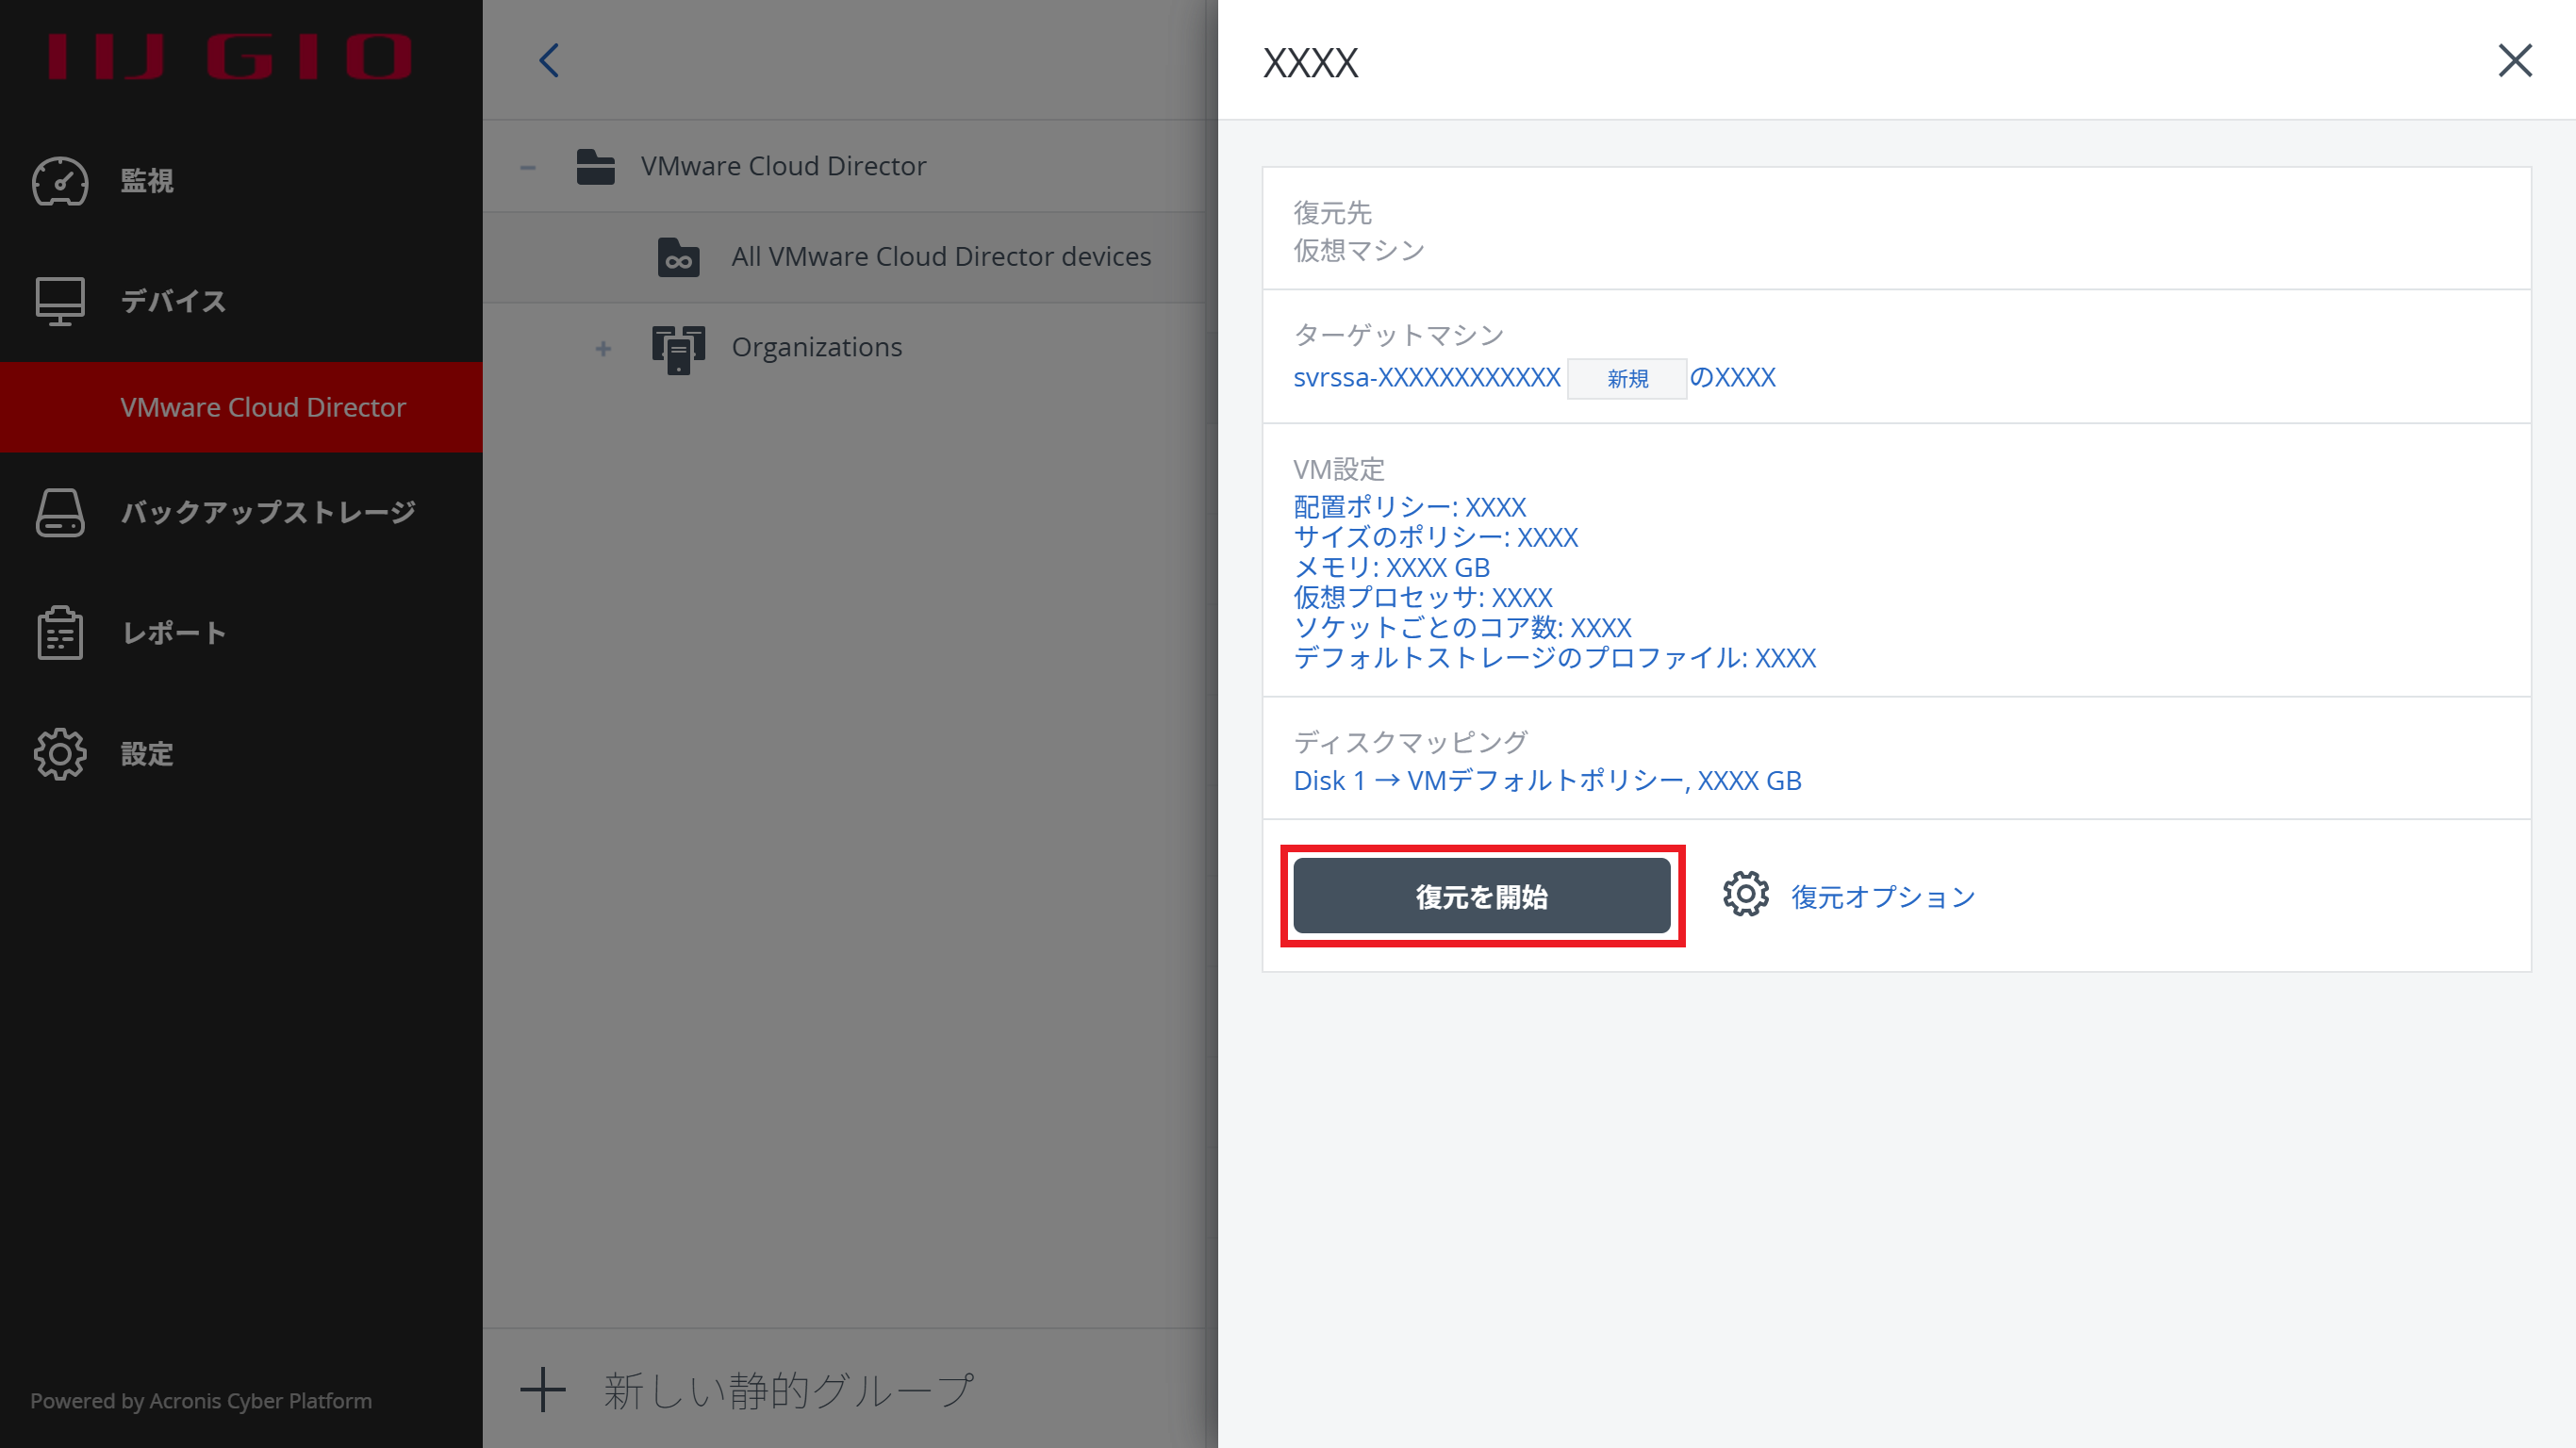2576x1448 pixels.
Task: Click the Organizations servers icon
Action: tap(678, 348)
